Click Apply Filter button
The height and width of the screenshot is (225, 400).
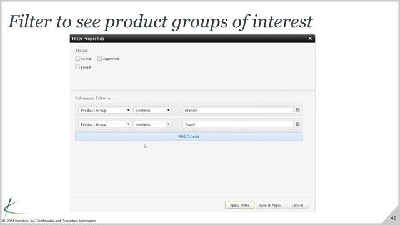[239, 205]
